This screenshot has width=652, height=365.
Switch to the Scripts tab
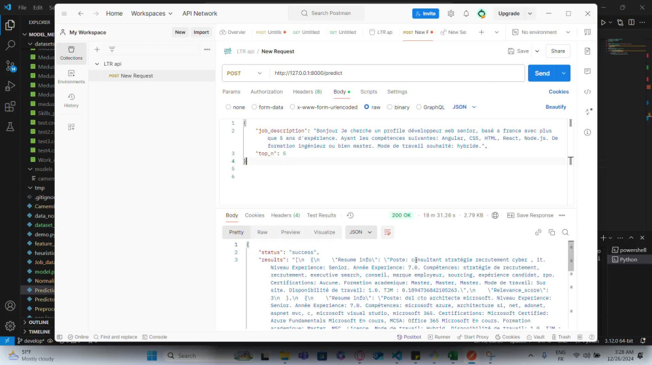point(368,92)
